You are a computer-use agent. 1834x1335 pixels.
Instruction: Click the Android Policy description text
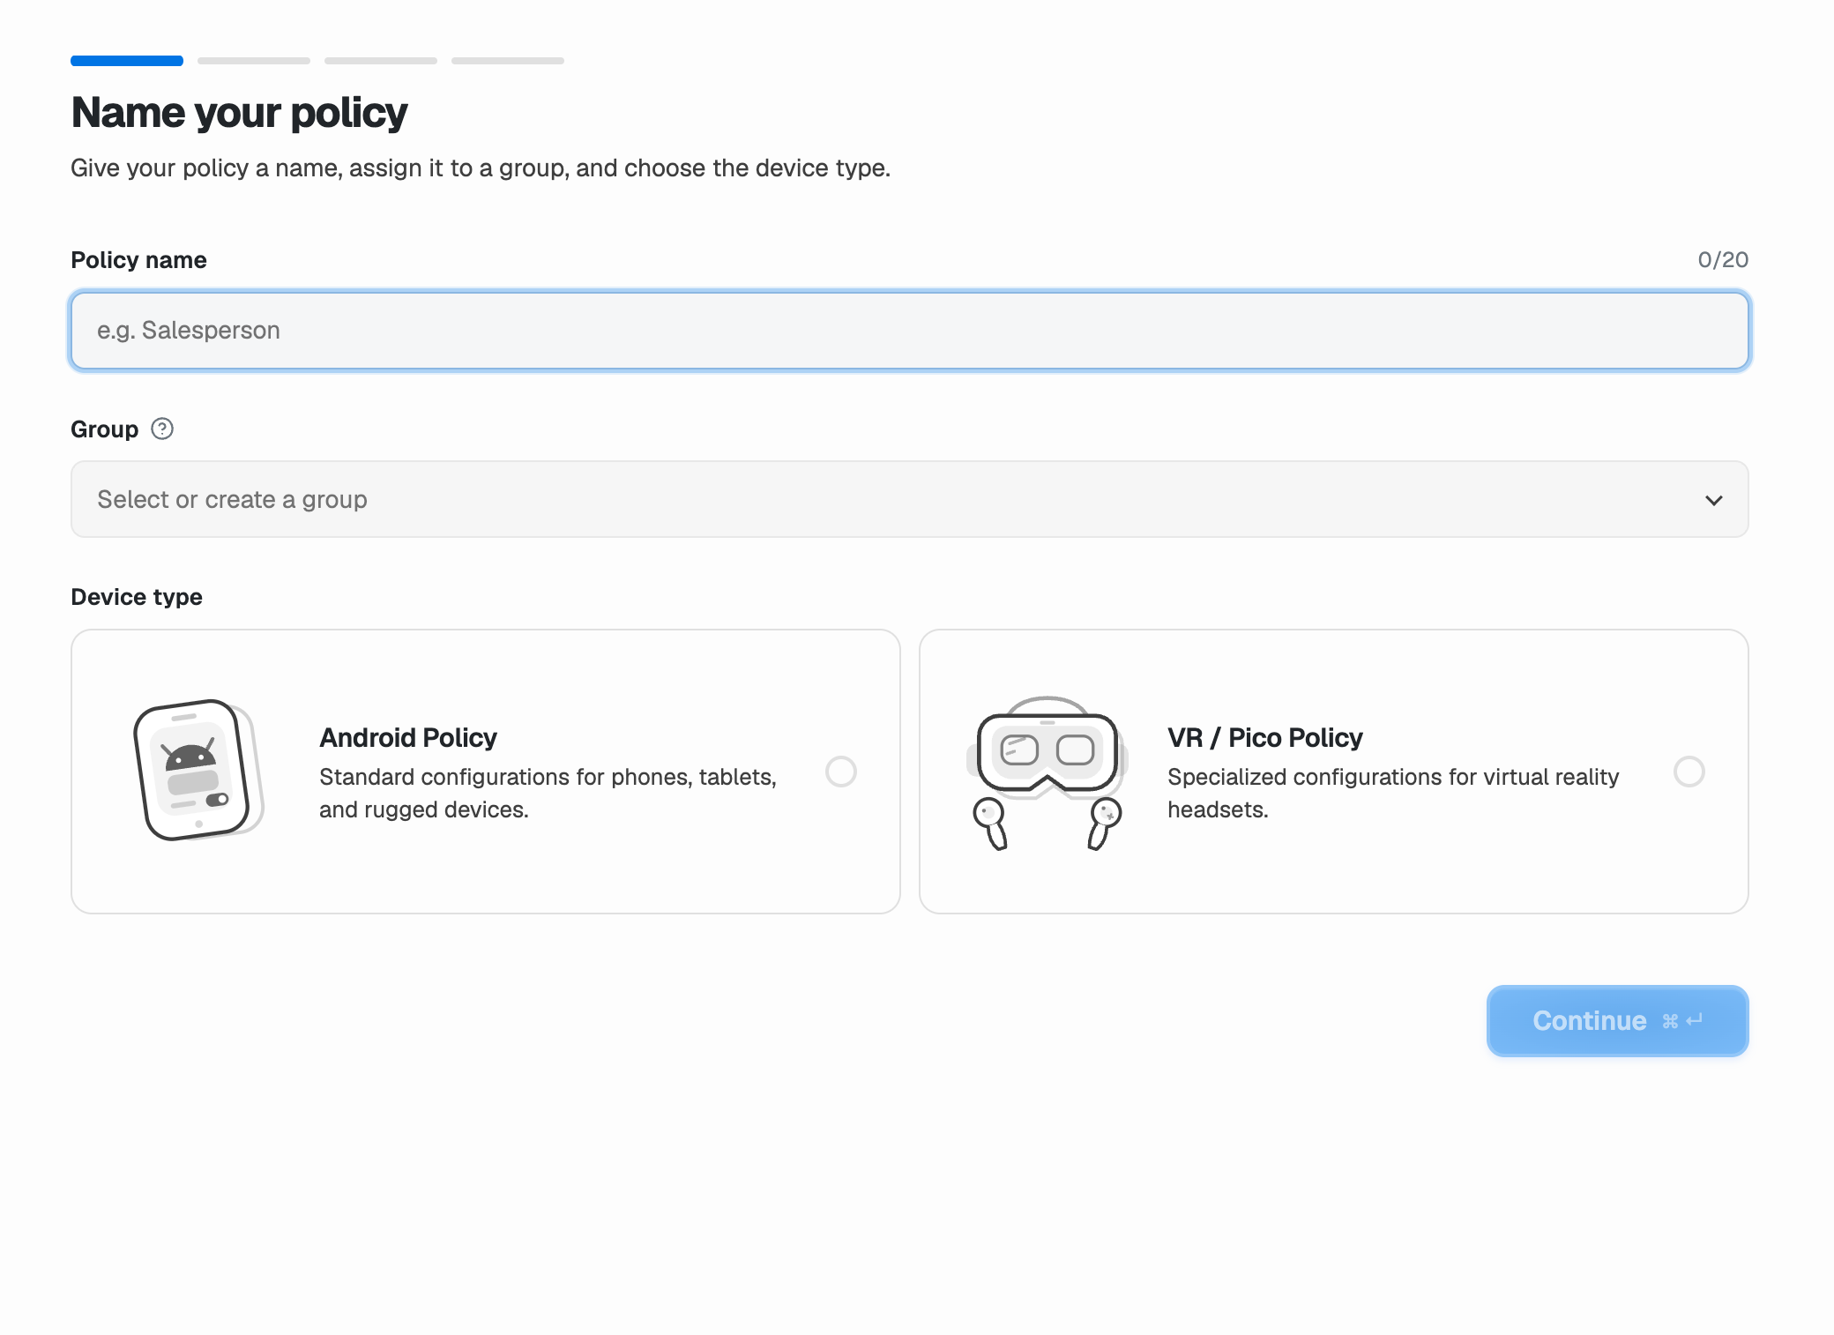click(548, 794)
